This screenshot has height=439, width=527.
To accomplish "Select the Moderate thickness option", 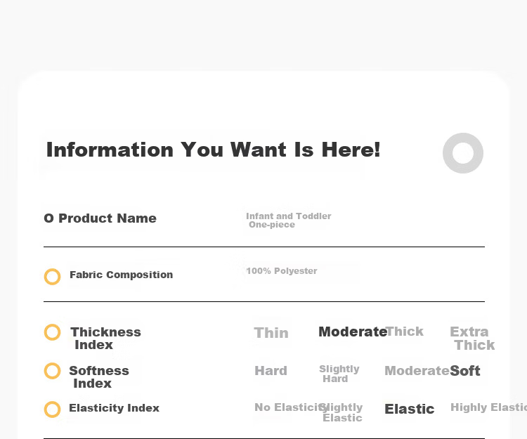I will [x=353, y=332].
